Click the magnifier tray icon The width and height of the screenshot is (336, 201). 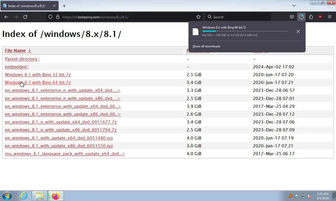[x=290, y=196]
